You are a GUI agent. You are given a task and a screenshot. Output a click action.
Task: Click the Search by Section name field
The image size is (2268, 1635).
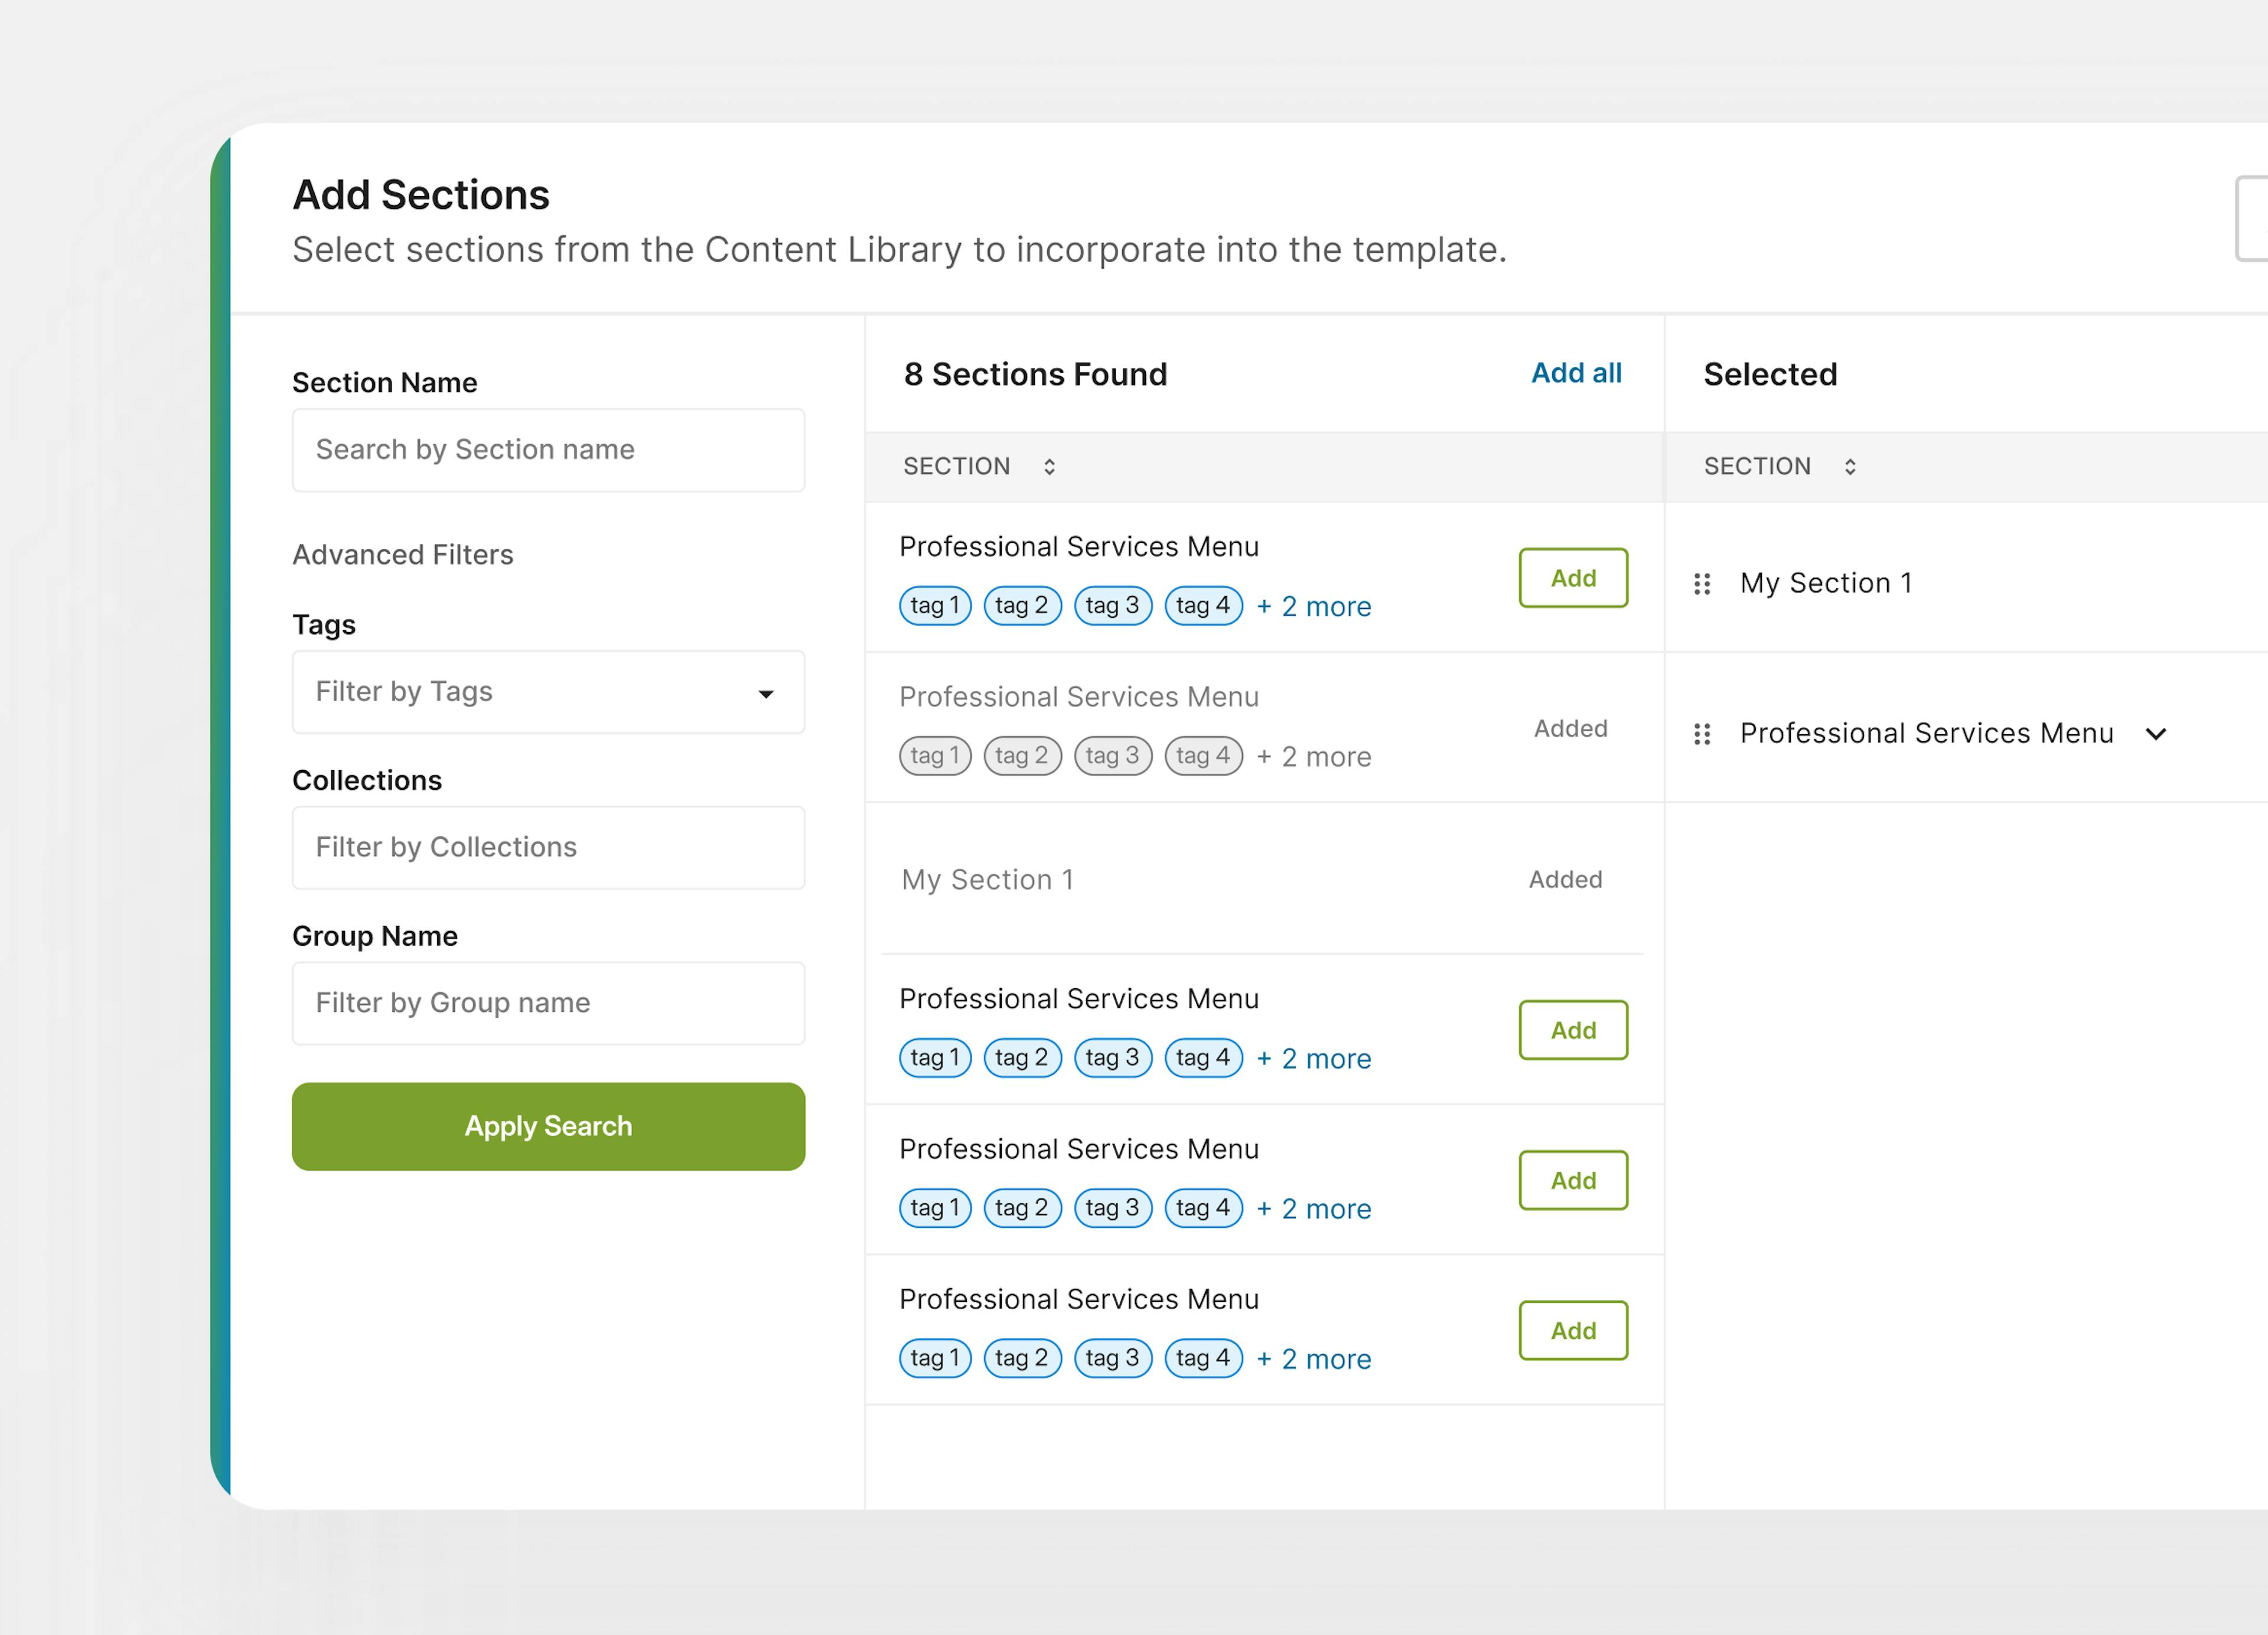(x=548, y=450)
